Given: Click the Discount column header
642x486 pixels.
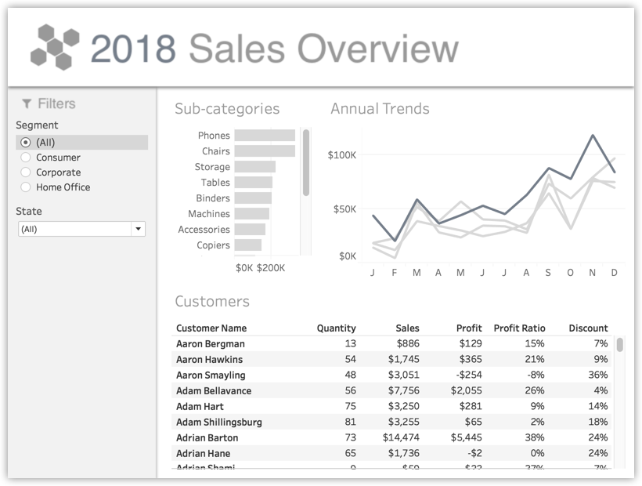Looking at the screenshot, I should (x=588, y=328).
